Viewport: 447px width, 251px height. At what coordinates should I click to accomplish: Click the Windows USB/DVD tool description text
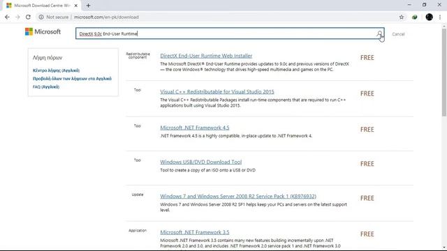pyautogui.click(x=208, y=170)
